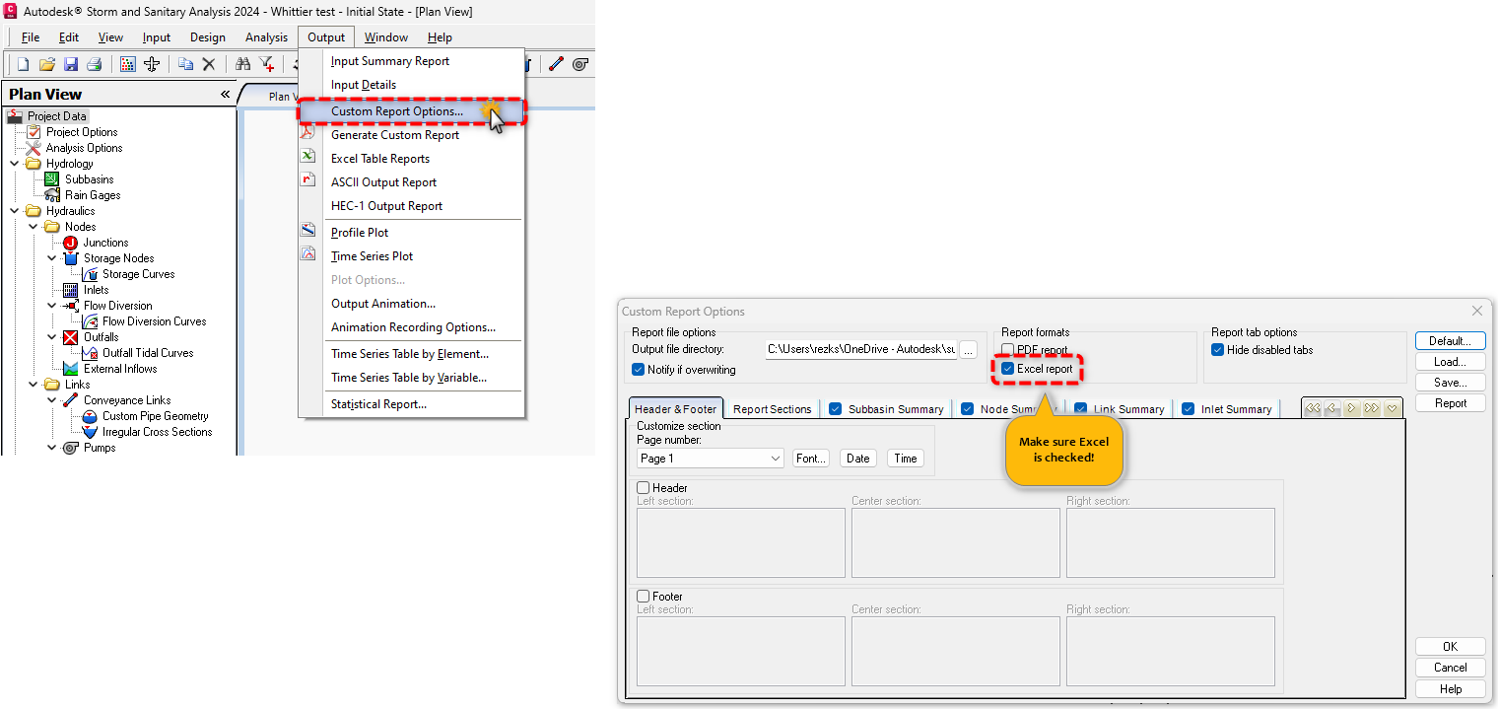
Task: Click the binoculars Find icon on the toolbar
Action: 241,63
